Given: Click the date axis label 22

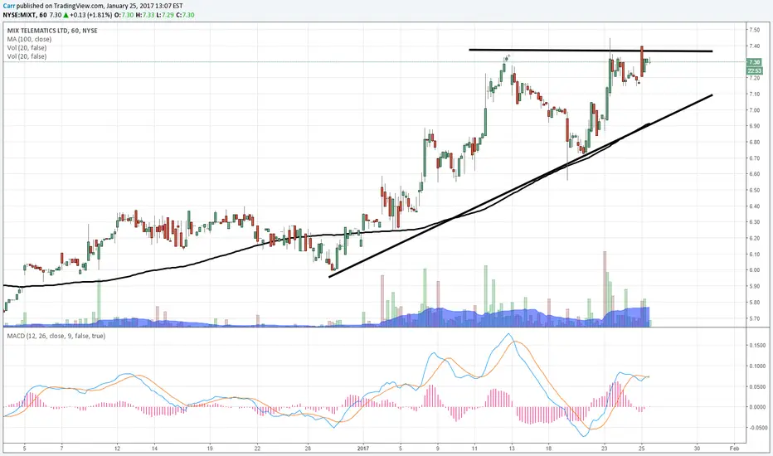Looking at the screenshot, I should pos(257,448).
